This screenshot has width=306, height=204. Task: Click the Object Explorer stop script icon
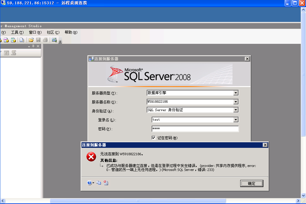(x=14, y=53)
